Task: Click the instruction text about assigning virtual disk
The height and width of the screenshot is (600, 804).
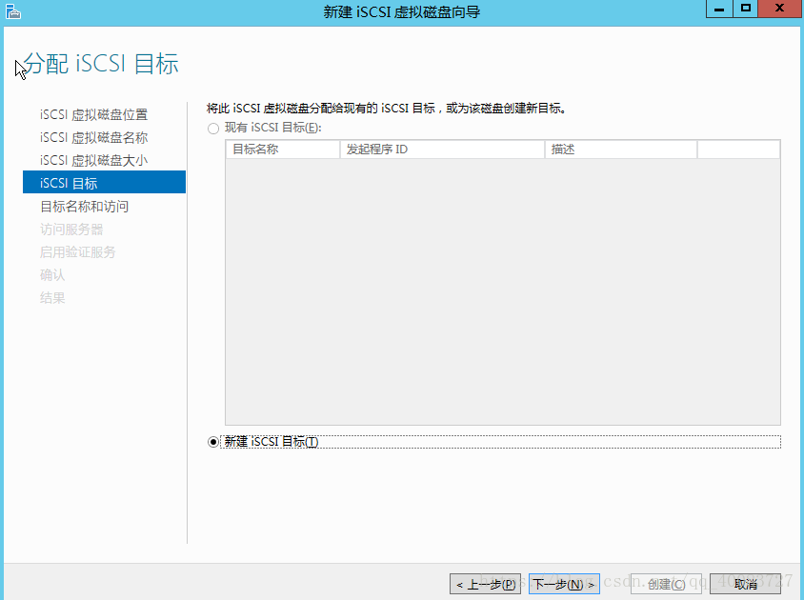Action: click(x=386, y=109)
